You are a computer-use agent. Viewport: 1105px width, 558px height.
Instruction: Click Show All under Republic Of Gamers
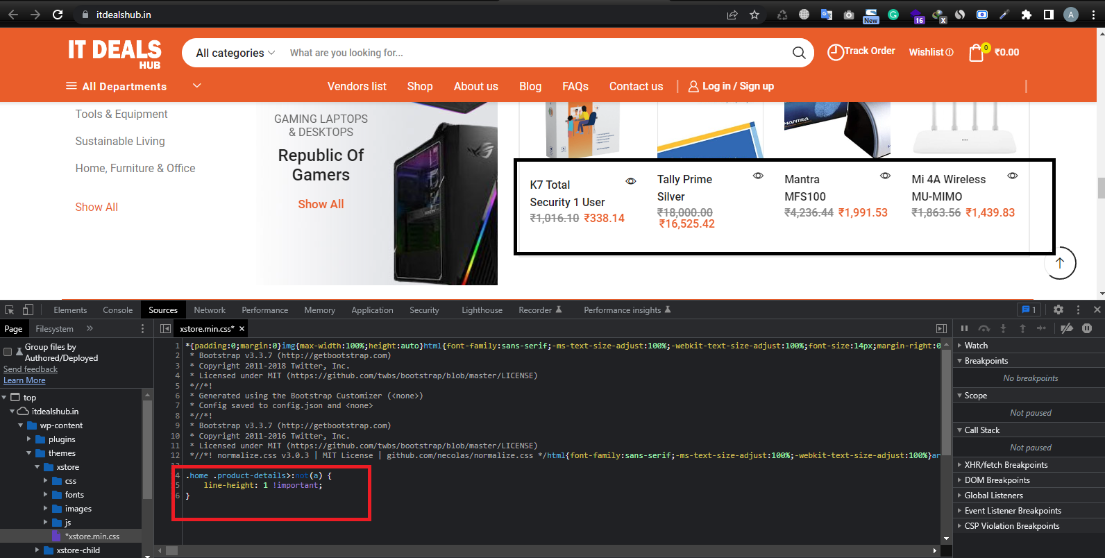321,204
